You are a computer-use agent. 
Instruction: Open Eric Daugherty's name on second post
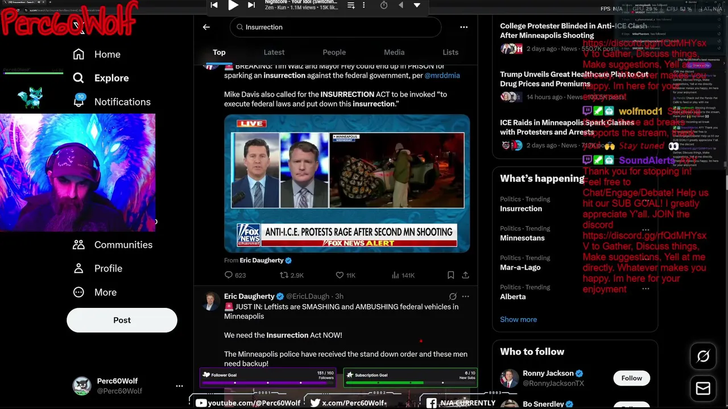[249, 296]
